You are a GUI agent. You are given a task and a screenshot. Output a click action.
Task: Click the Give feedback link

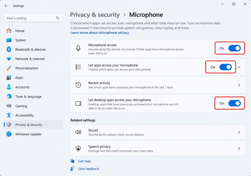point(89,169)
